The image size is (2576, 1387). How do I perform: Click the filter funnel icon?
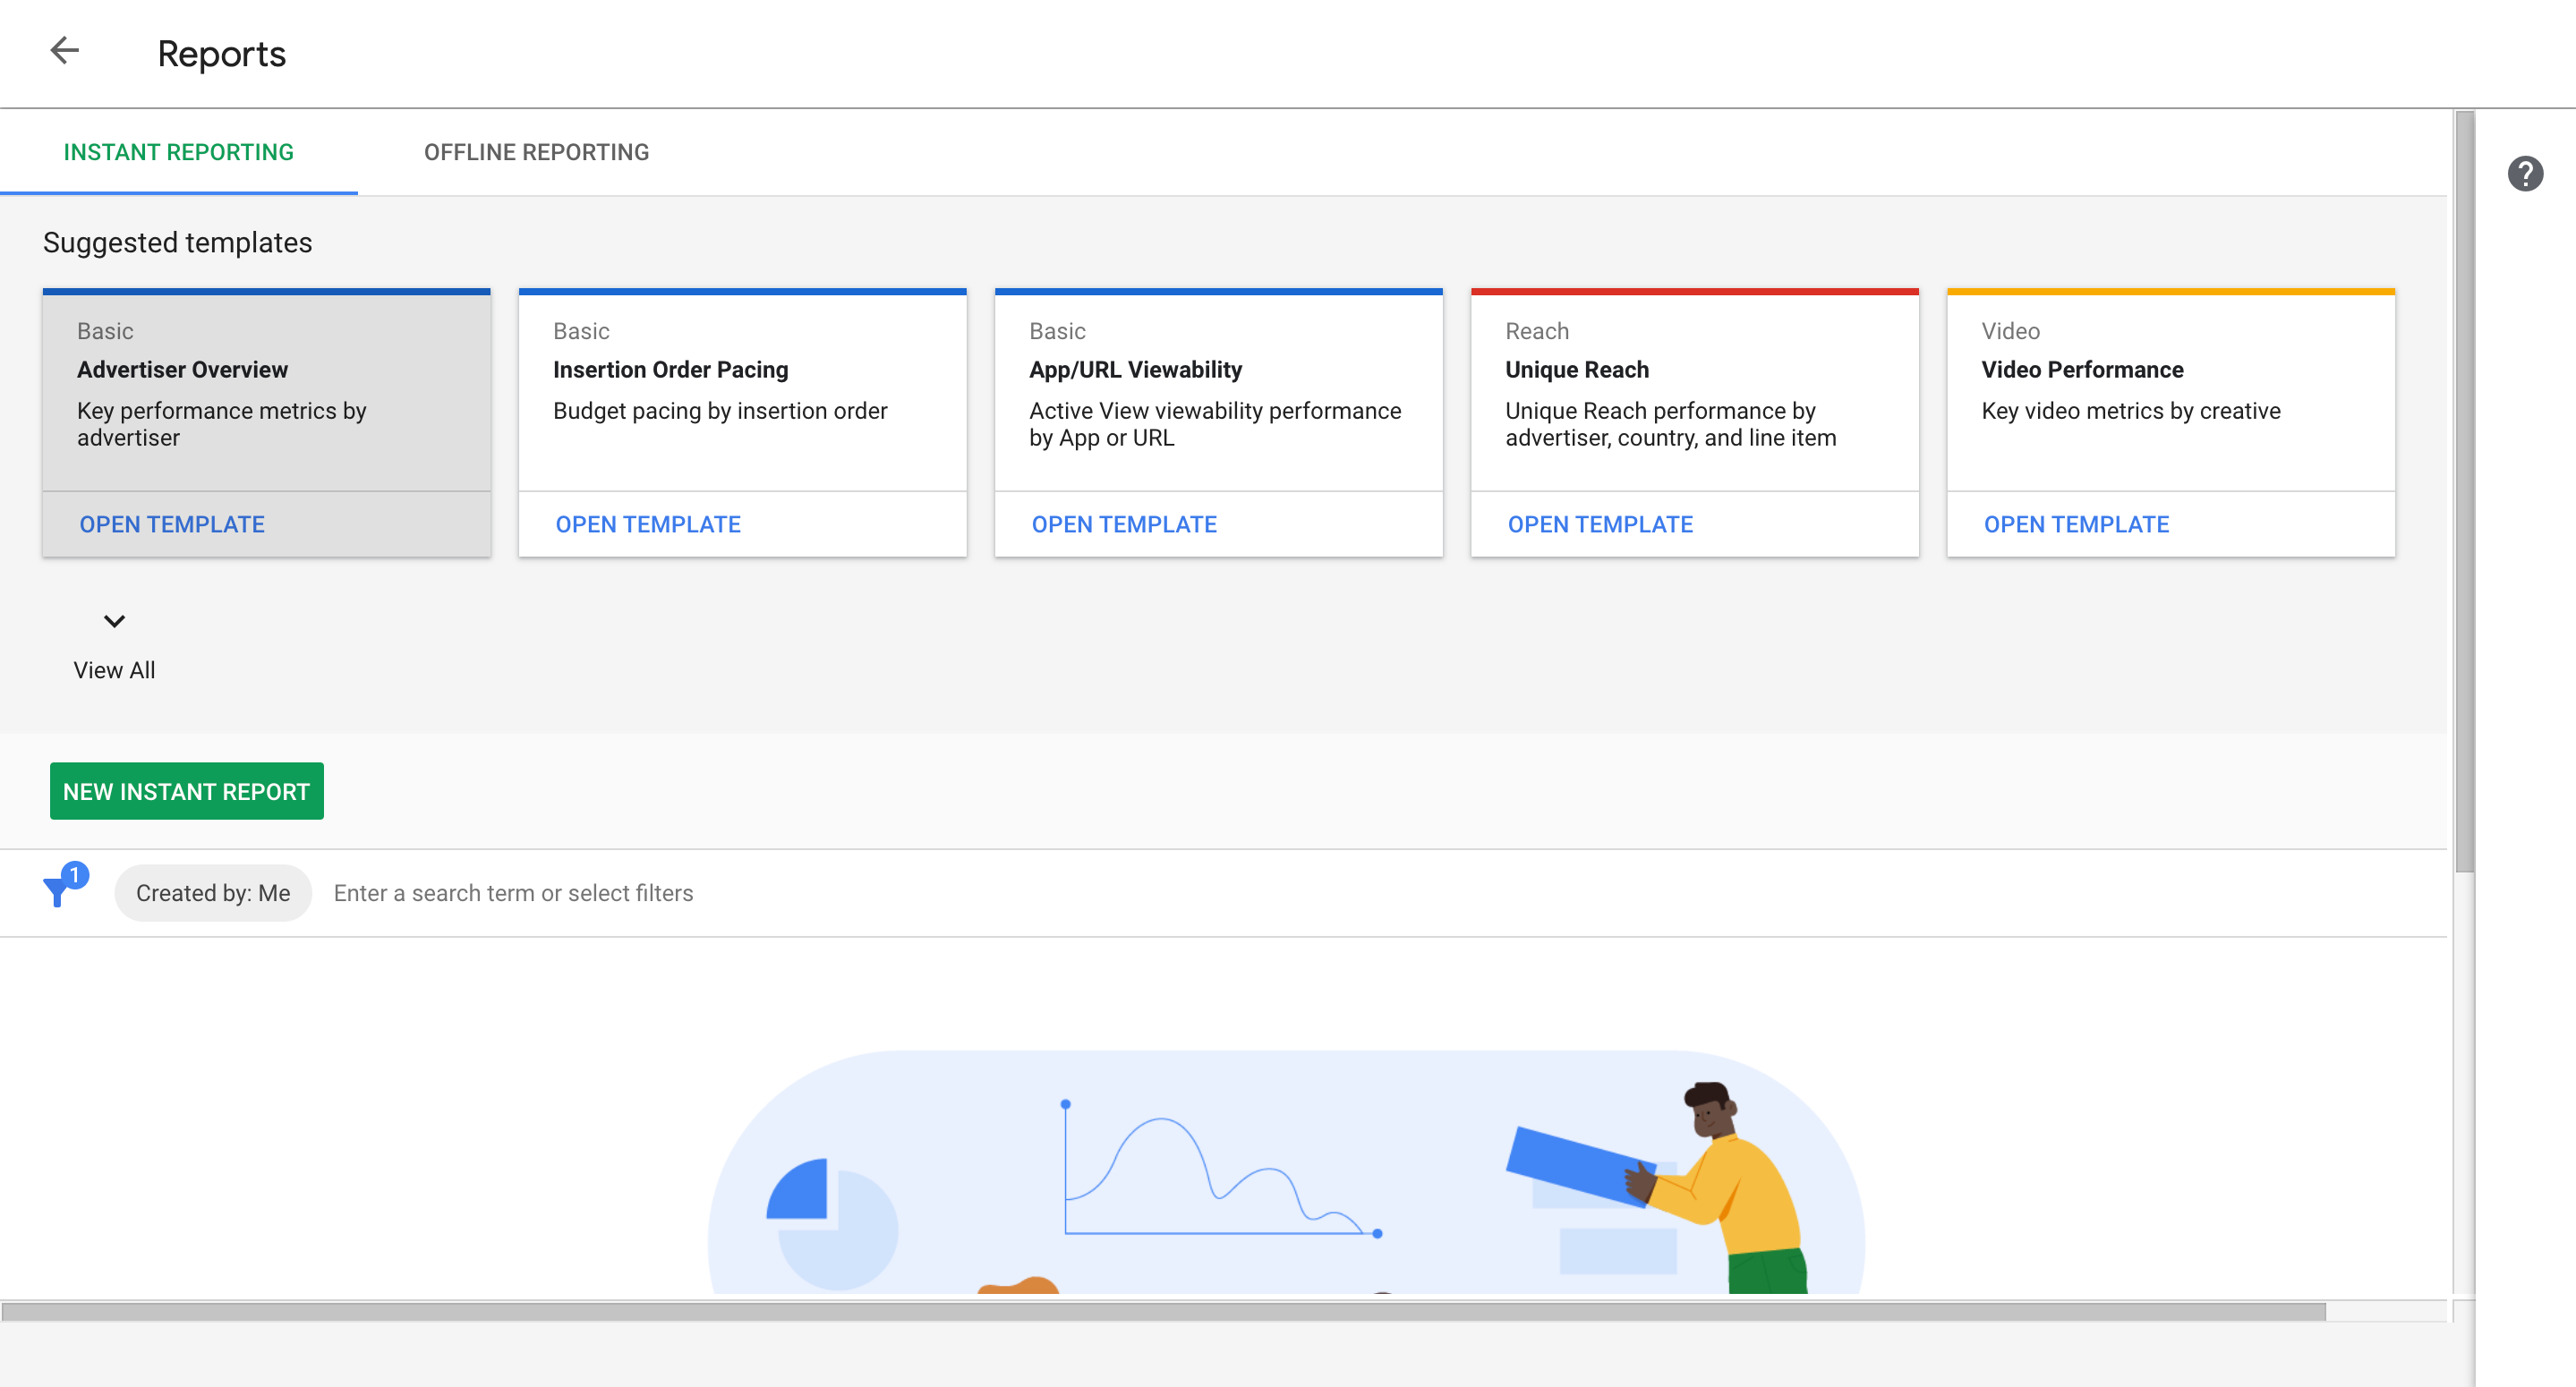60,888
